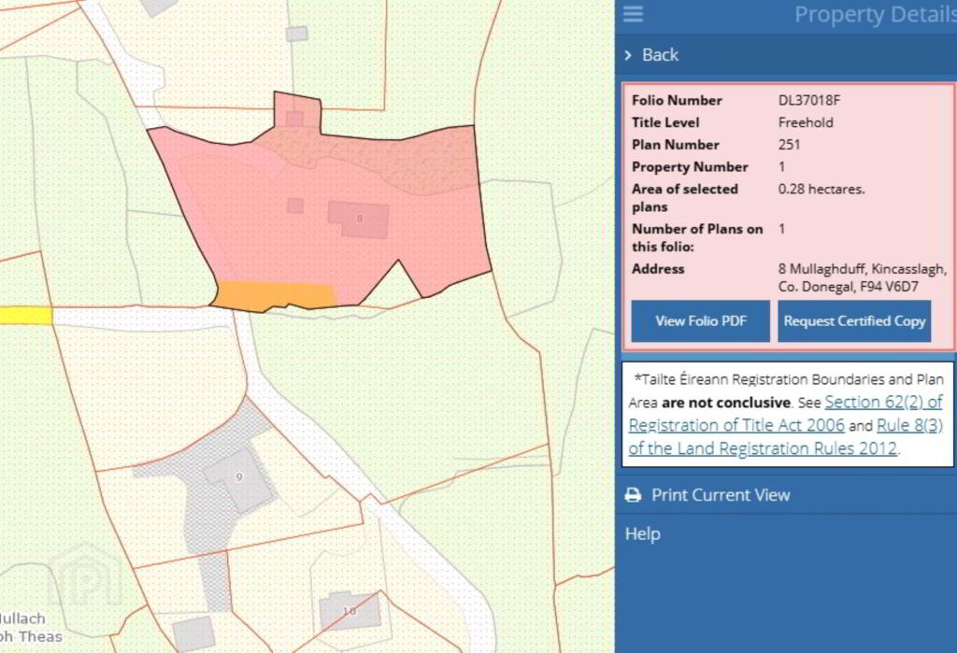Click the yellow highlighted road segment
Viewport: 957px width, 653px height.
[x=26, y=316]
